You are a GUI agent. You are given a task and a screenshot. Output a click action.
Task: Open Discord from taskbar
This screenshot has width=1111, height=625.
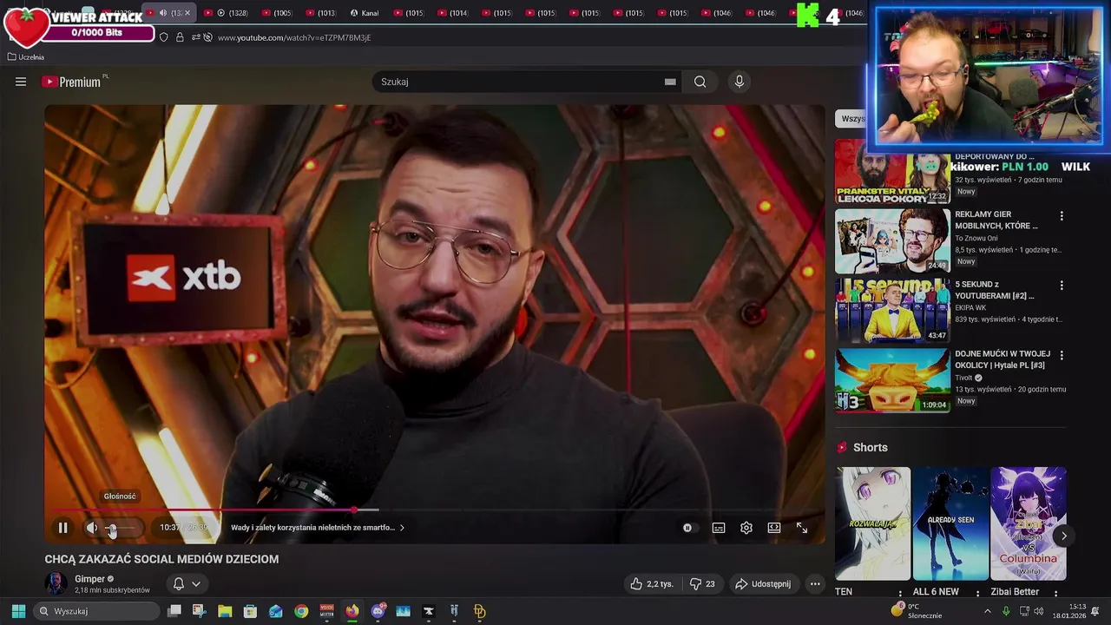(x=378, y=611)
